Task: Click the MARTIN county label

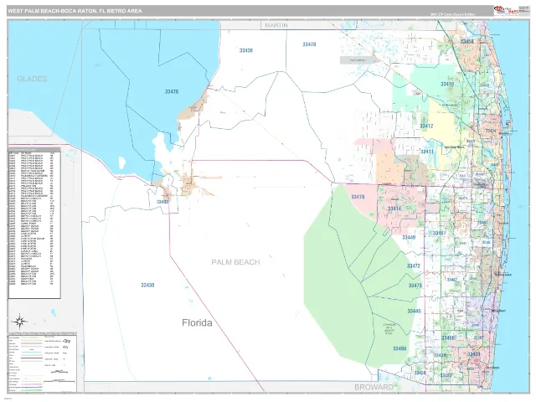Action: click(276, 25)
